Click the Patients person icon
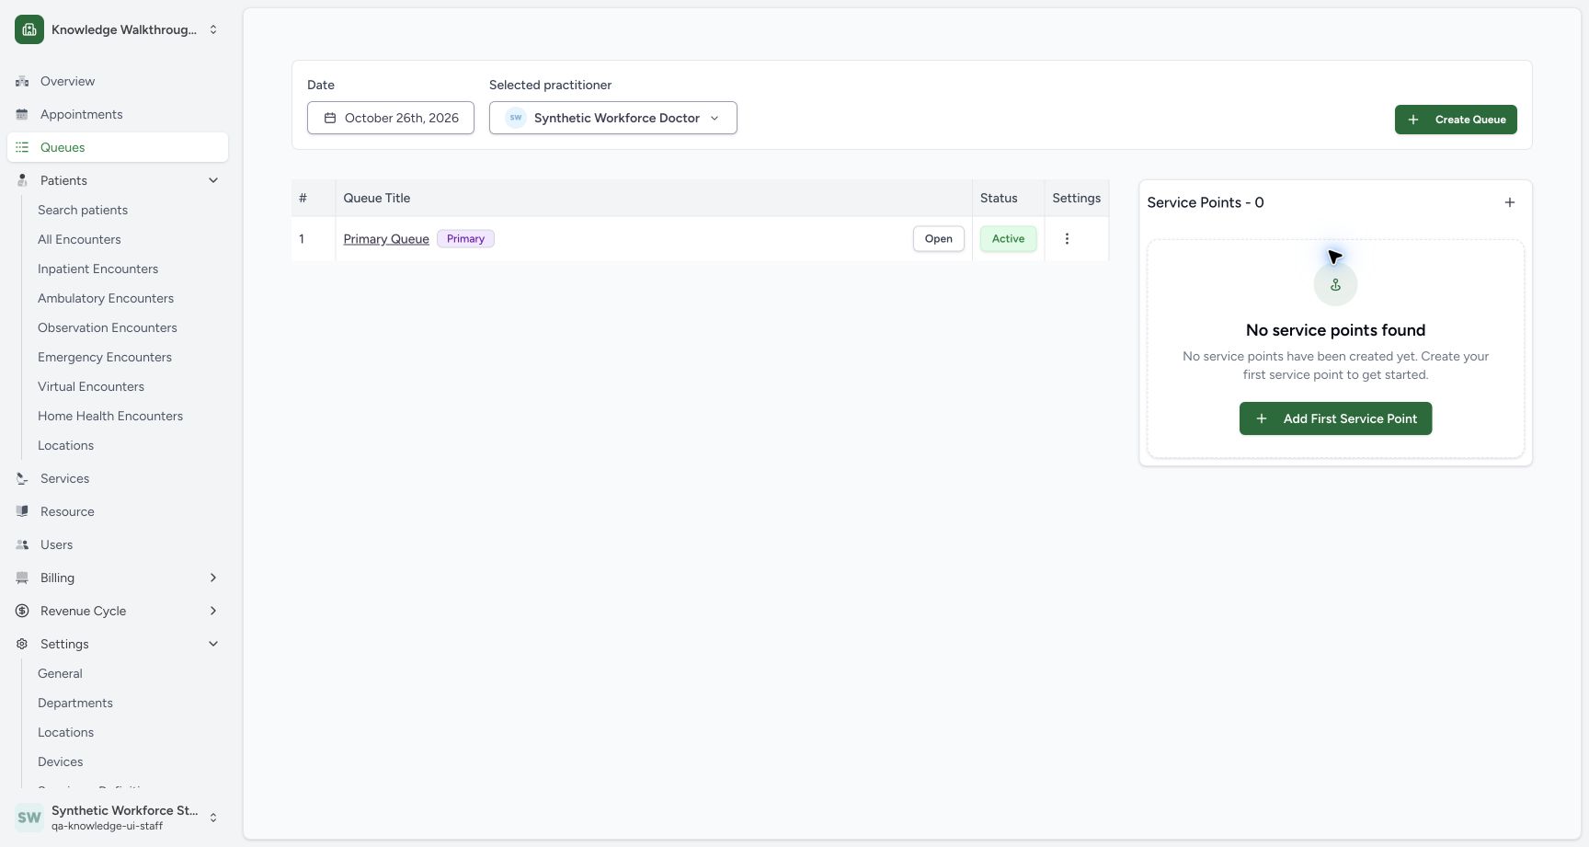1589x847 pixels. (22, 180)
